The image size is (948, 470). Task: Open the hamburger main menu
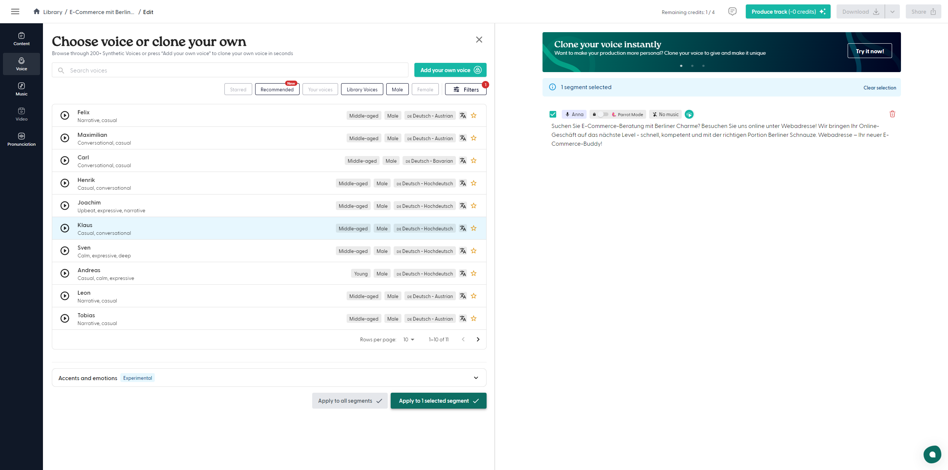[x=15, y=11]
